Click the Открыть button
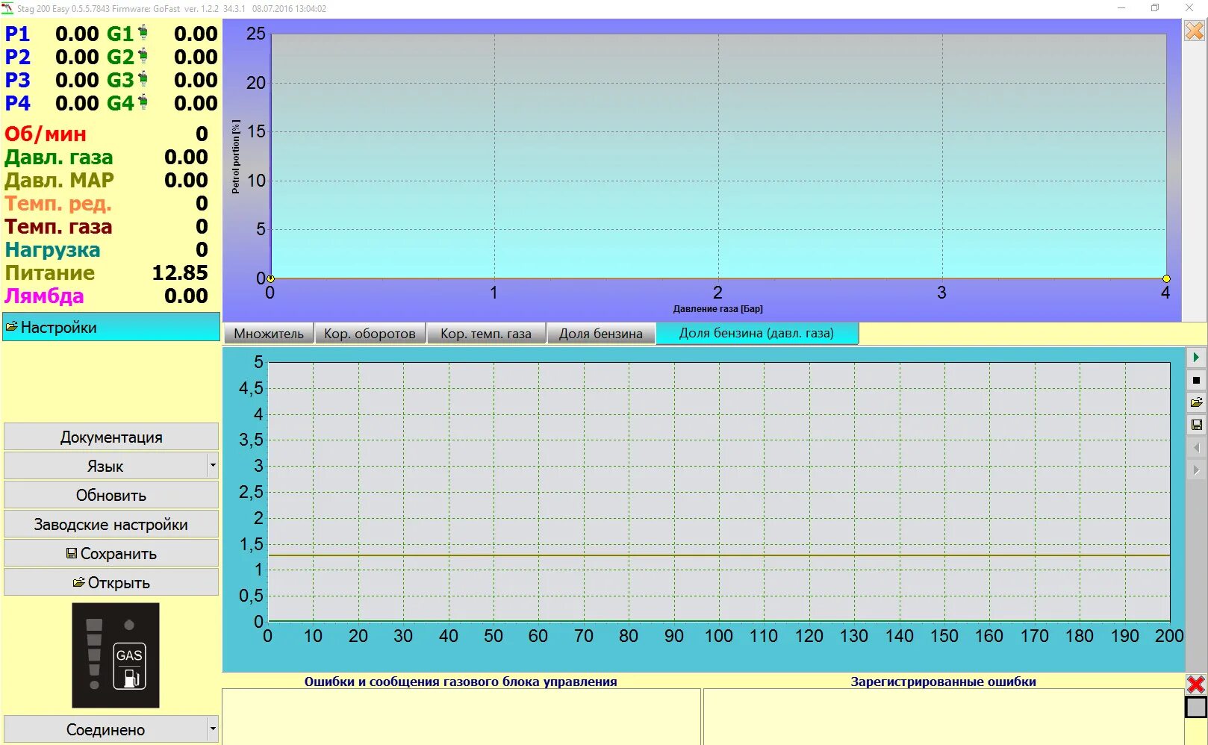 (111, 582)
